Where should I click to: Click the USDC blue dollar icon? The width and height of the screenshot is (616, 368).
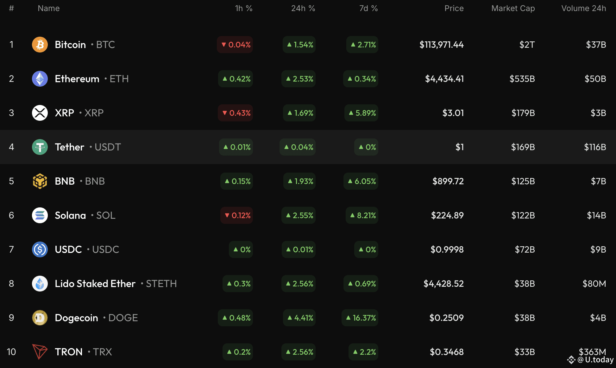pos(40,249)
